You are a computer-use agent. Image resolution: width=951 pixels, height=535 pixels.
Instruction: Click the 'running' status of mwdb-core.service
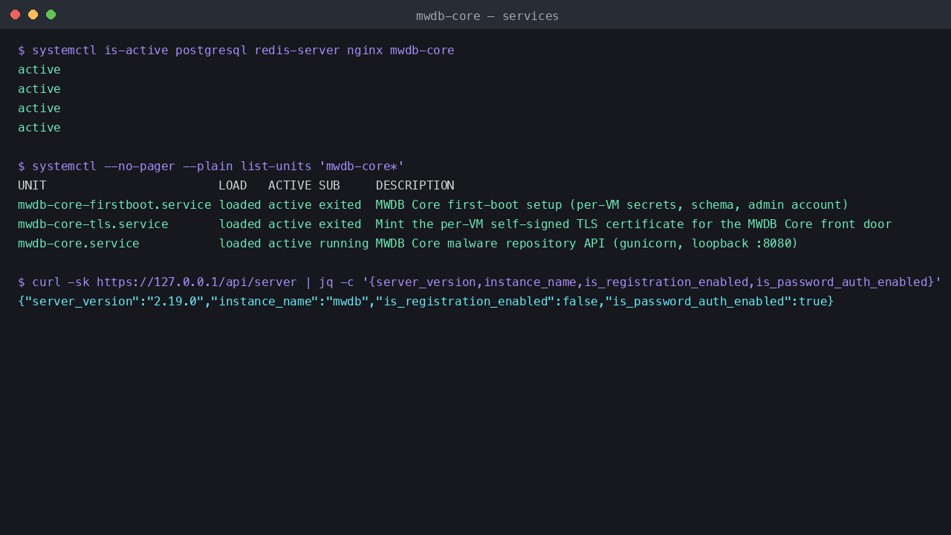pos(343,244)
